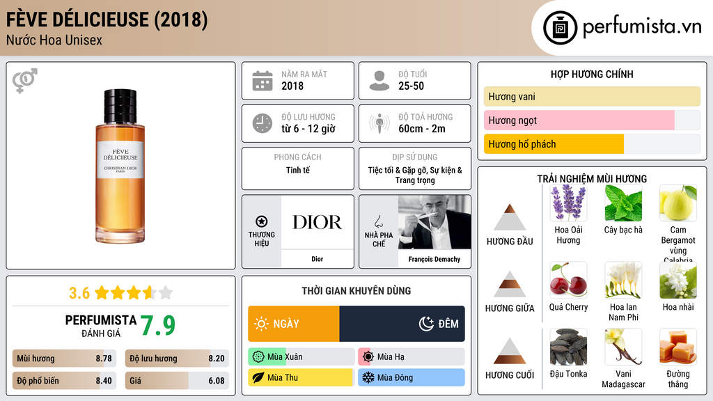Click the leaf icon for Mùa Thu

pos(258,377)
